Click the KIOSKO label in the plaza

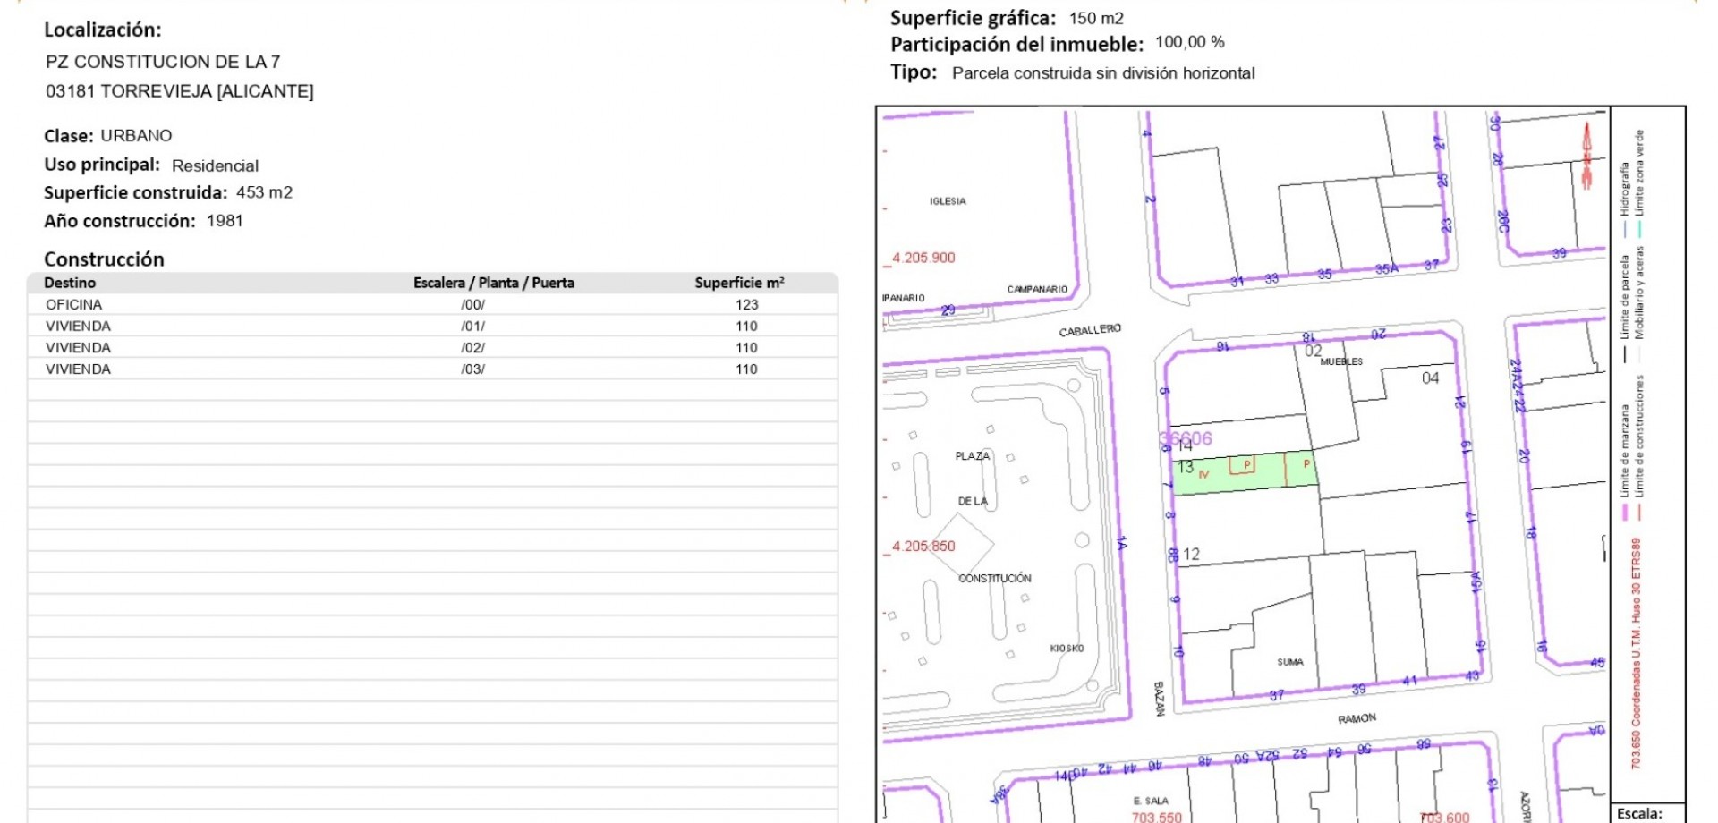[1067, 649]
